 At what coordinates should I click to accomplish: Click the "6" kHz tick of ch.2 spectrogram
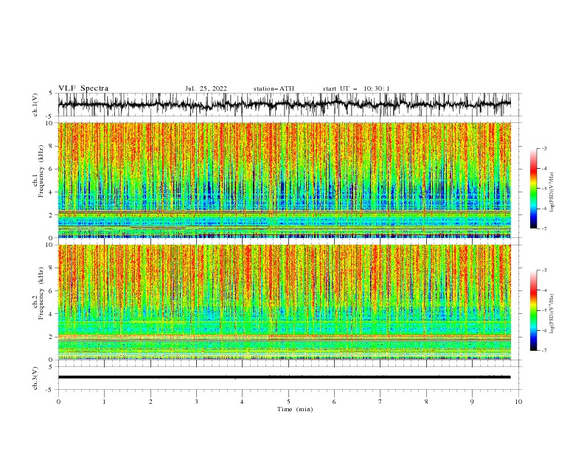tap(51, 291)
